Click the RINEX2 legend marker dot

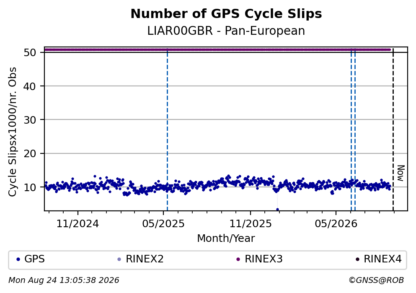click(119, 259)
